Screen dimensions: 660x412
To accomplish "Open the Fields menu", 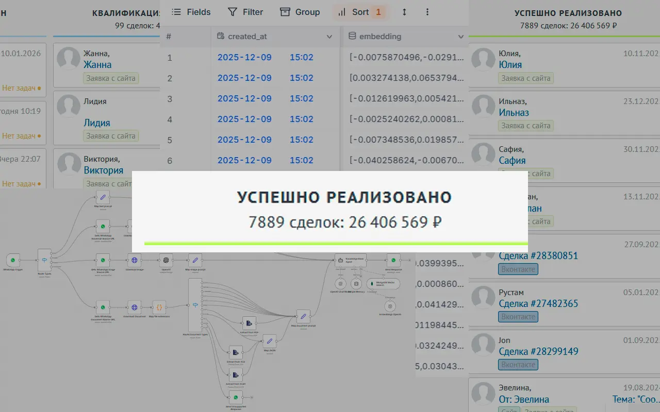I will [x=191, y=12].
